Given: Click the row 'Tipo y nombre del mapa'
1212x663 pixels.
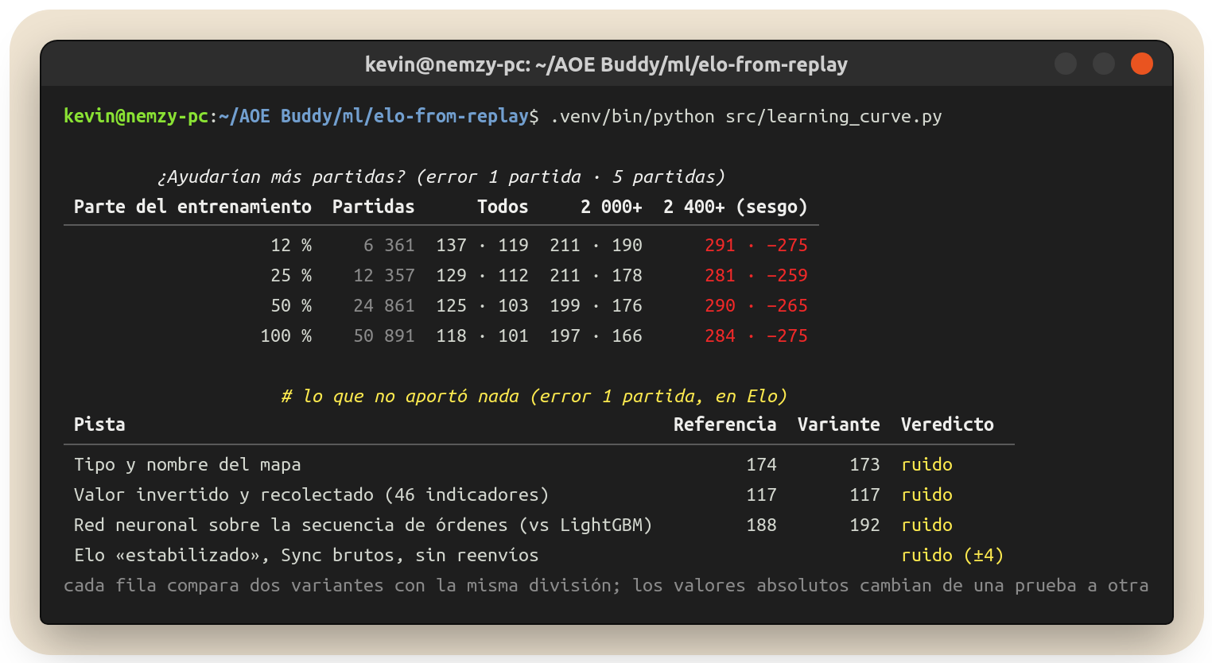Looking at the screenshot, I should pyautogui.click(x=539, y=464).
